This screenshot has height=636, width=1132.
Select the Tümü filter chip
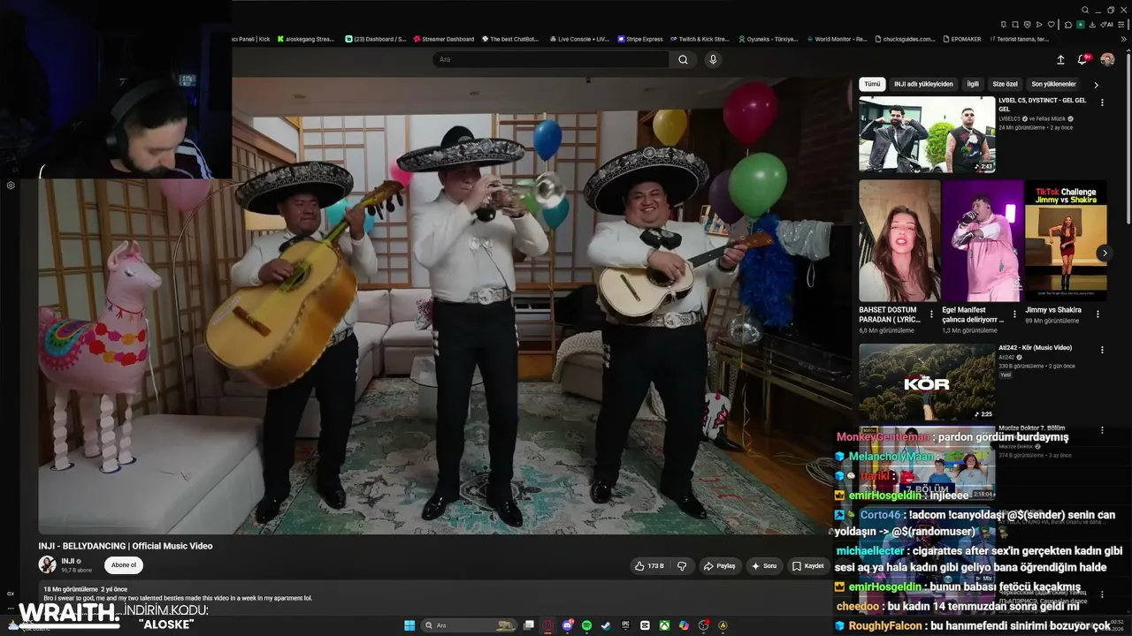[872, 84]
